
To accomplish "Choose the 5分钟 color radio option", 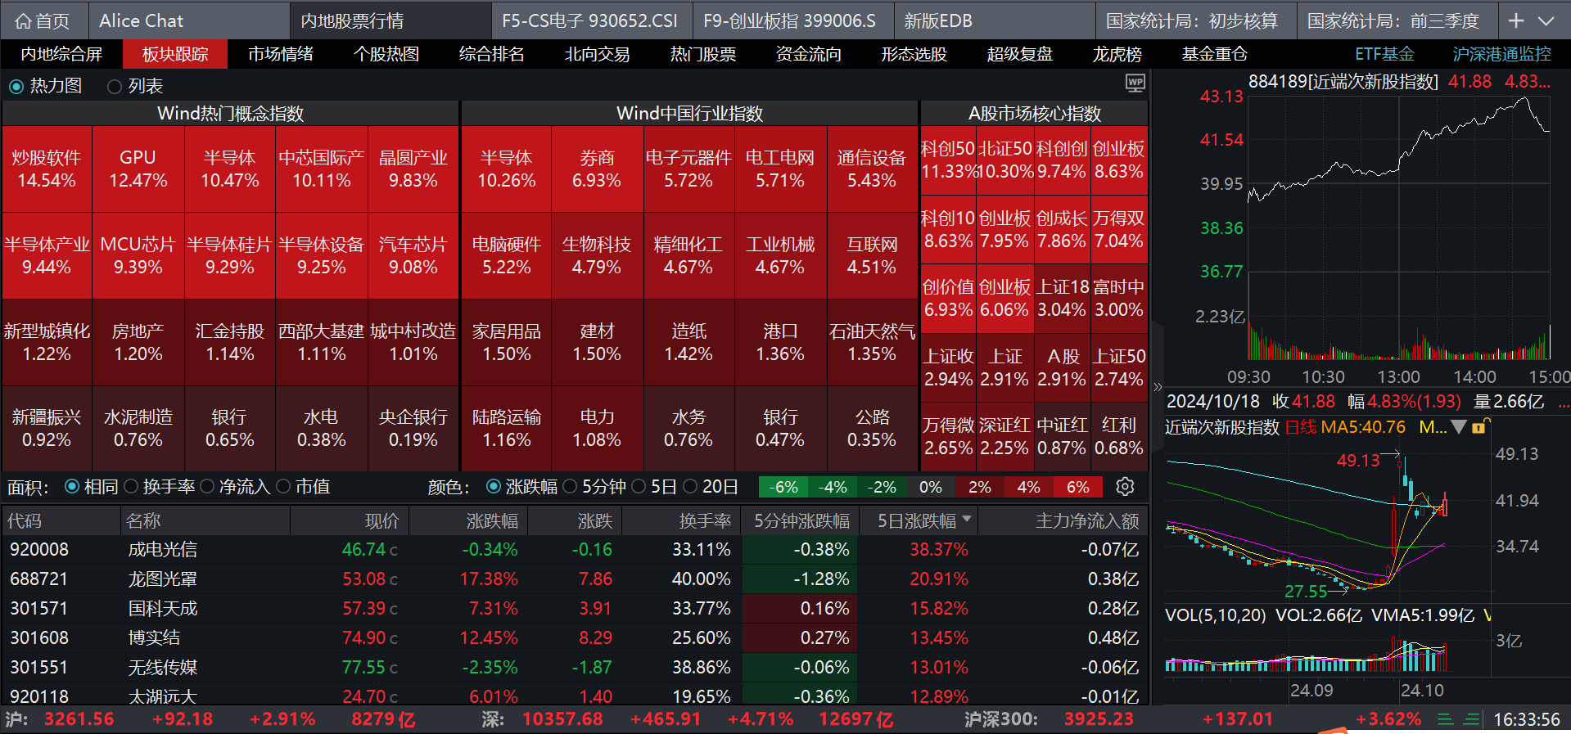I will (570, 487).
